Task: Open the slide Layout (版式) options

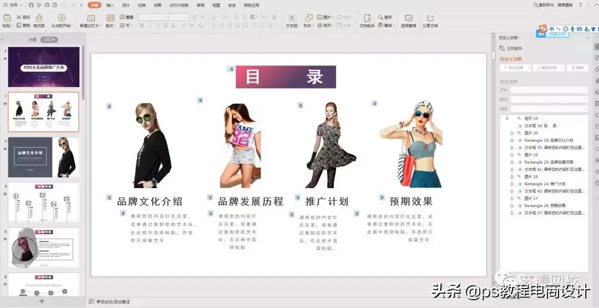Action: coord(110,21)
